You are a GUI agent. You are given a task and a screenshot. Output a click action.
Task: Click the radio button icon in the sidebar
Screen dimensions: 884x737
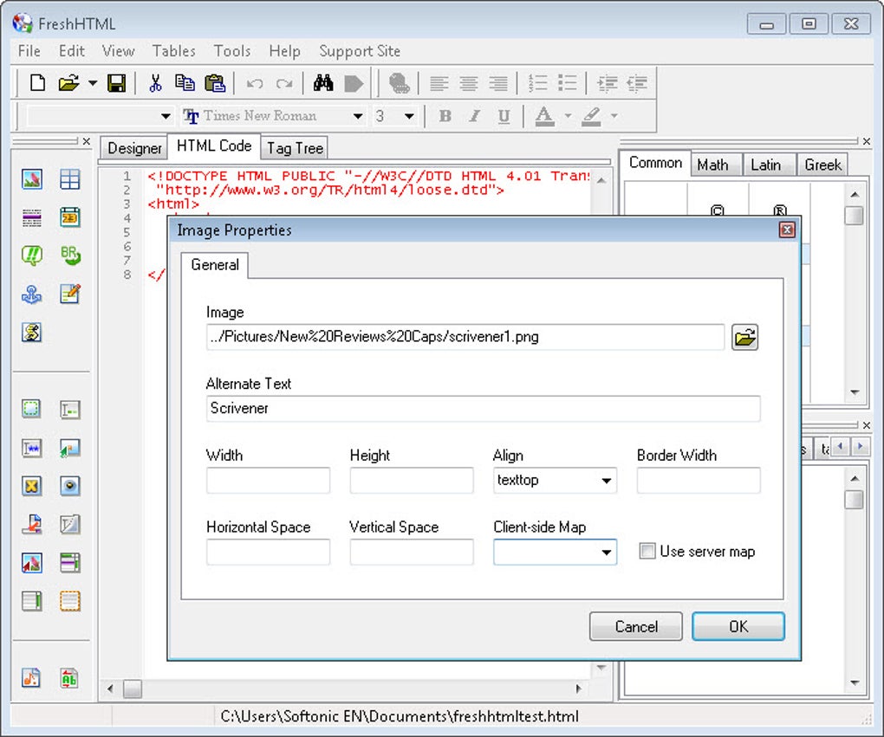pyautogui.click(x=70, y=486)
